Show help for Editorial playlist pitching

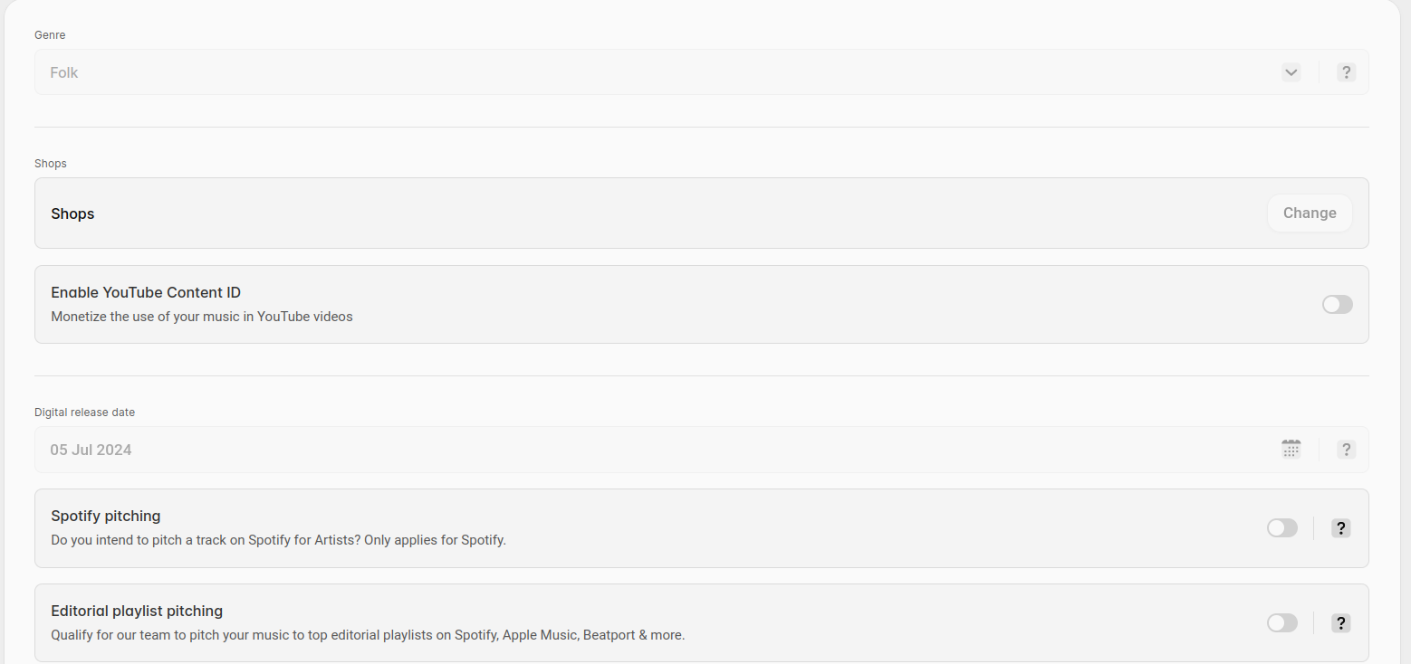1341,623
